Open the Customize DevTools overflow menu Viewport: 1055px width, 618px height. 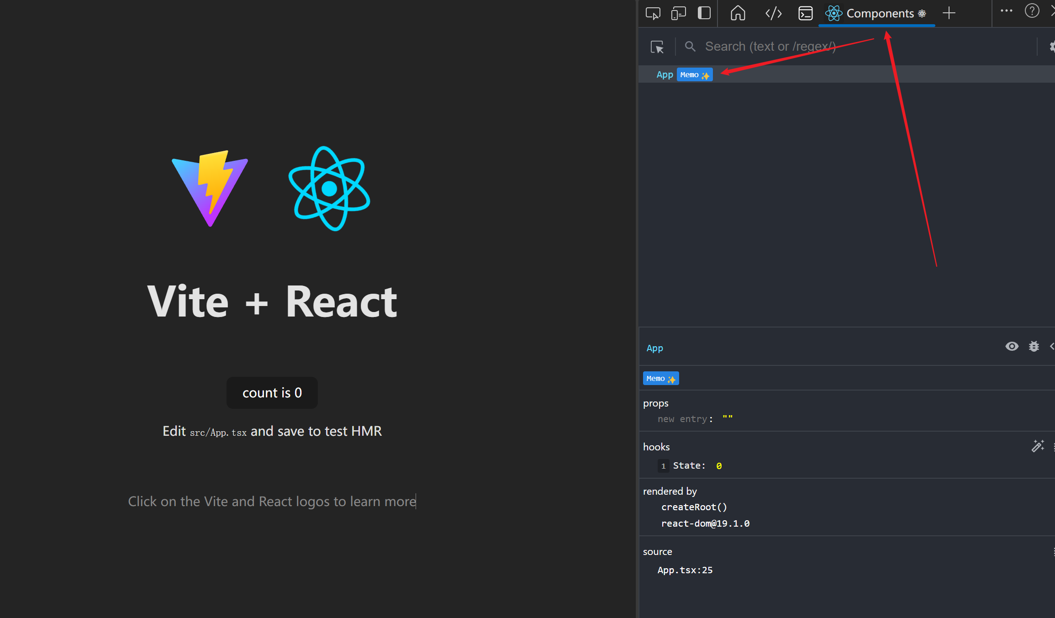tap(1006, 11)
